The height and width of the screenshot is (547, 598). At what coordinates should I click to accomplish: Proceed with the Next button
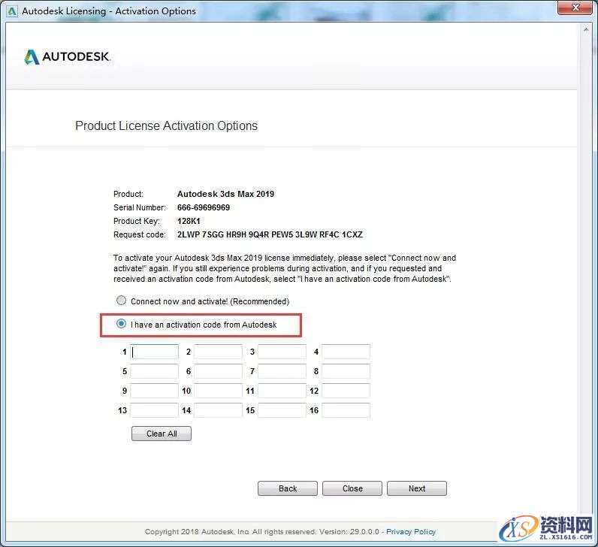coord(417,488)
